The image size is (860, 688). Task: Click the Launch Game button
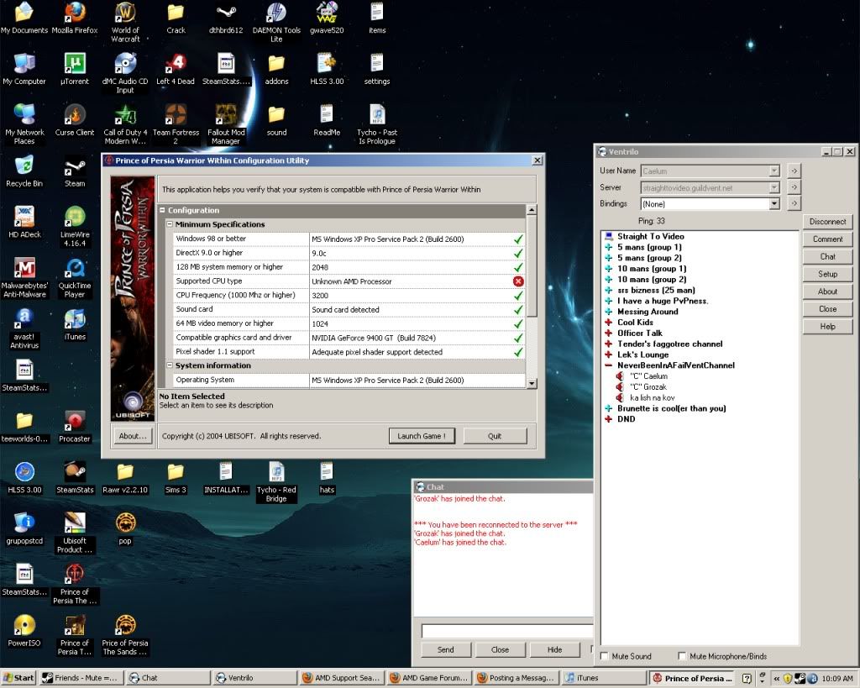[x=421, y=436]
